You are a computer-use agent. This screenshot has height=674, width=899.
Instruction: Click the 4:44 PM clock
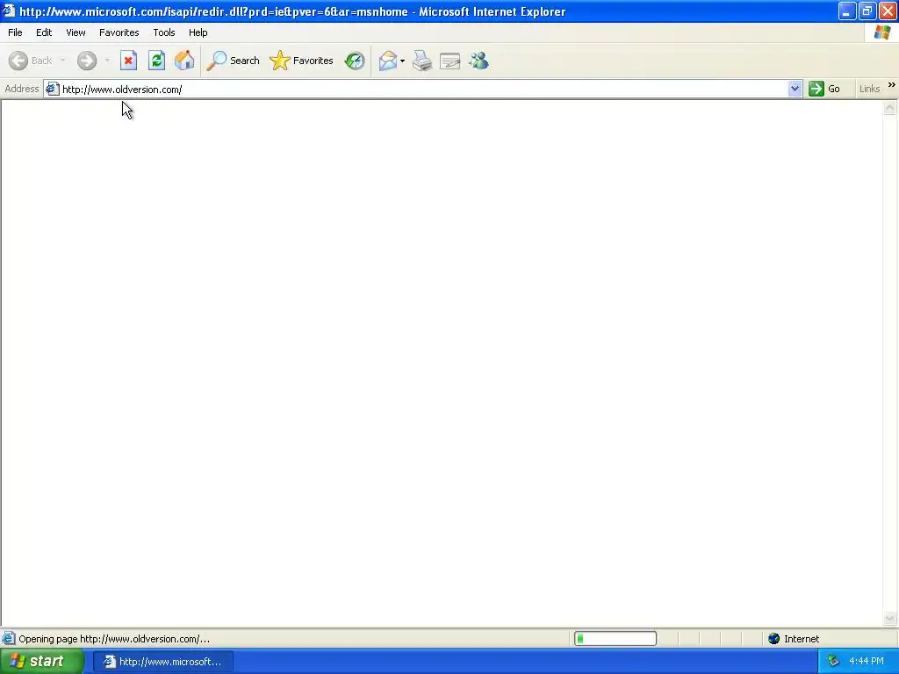(867, 662)
